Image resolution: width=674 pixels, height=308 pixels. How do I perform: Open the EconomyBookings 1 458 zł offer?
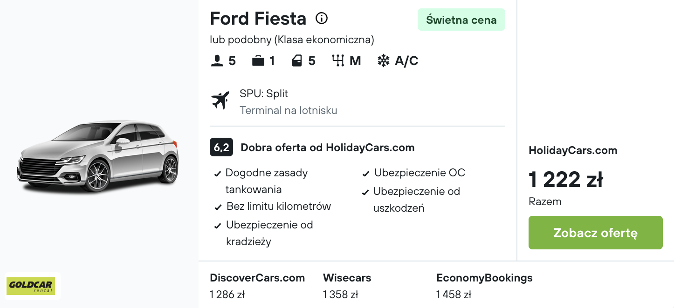click(484, 286)
